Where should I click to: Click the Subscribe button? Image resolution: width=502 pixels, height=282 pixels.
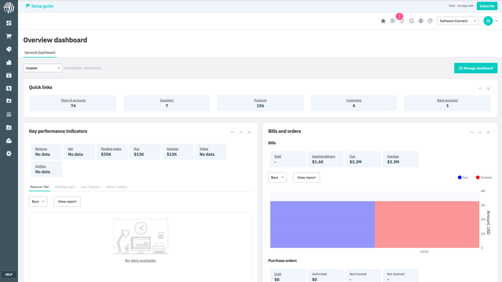tap(487, 6)
